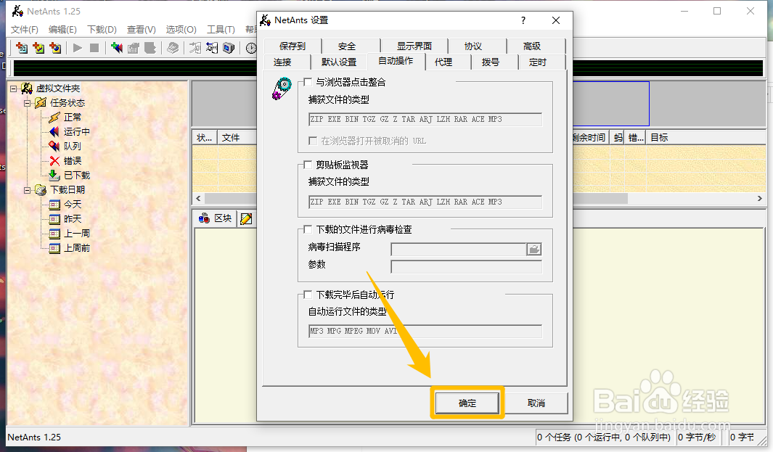Viewport: 773px width, 452px height.
Task: Click the add task from browser icon
Action: click(55, 48)
